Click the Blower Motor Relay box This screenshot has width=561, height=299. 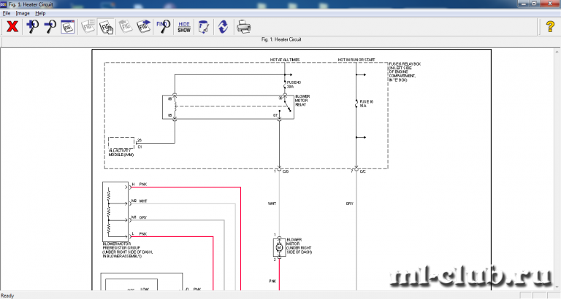(x=226, y=106)
